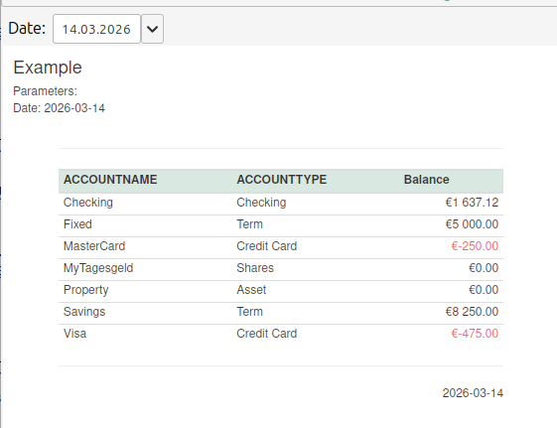Click the Example report title
The width and height of the screenshot is (557, 428).
point(48,68)
